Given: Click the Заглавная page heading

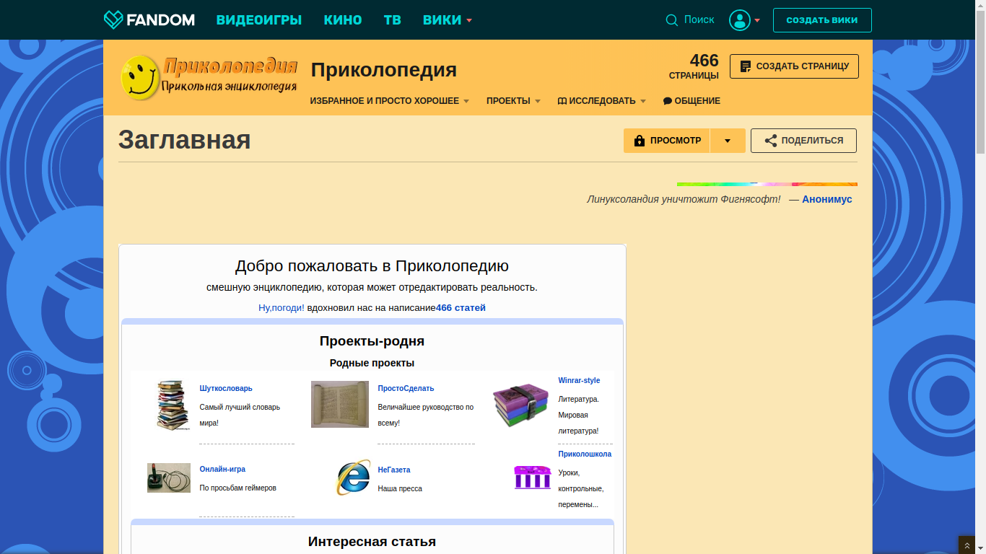Looking at the screenshot, I should tap(185, 139).
